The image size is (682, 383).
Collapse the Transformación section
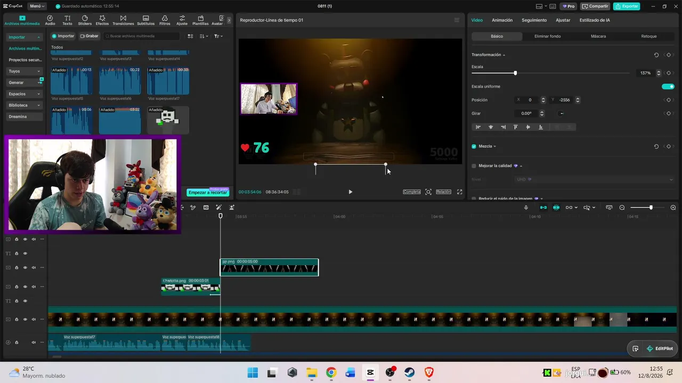(504, 55)
